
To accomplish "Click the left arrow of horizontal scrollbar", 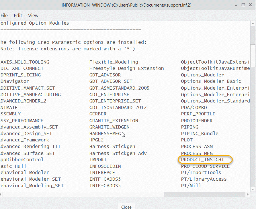I will 2,194.
